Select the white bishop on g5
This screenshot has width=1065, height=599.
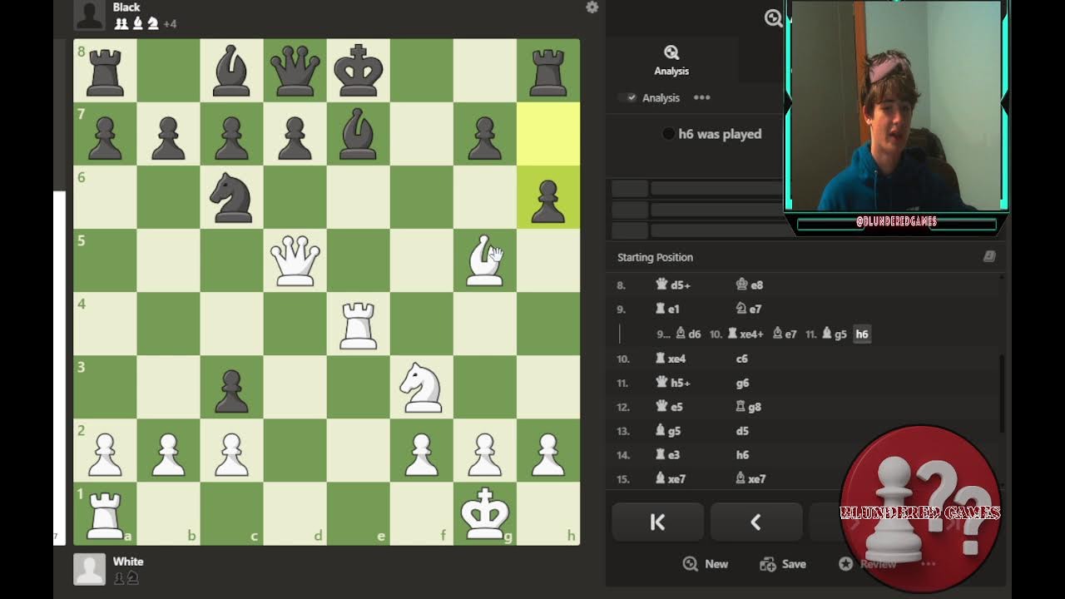[x=485, y=260]
